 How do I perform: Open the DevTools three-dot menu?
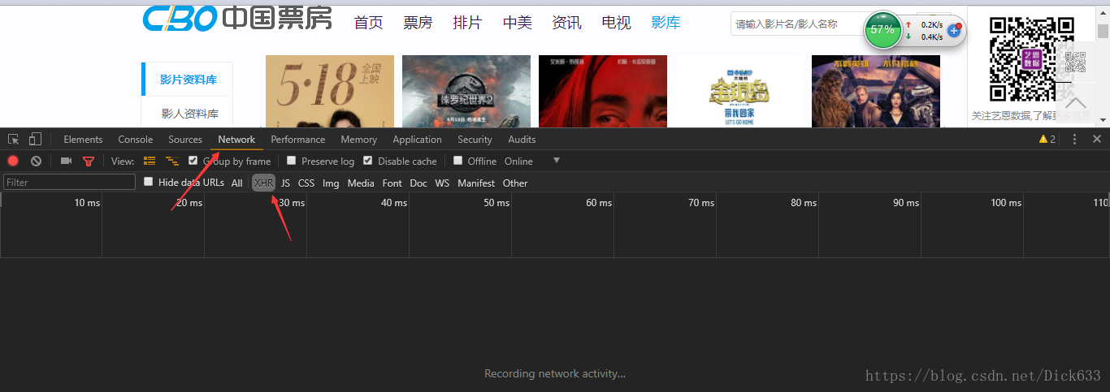pos(1074,140)
